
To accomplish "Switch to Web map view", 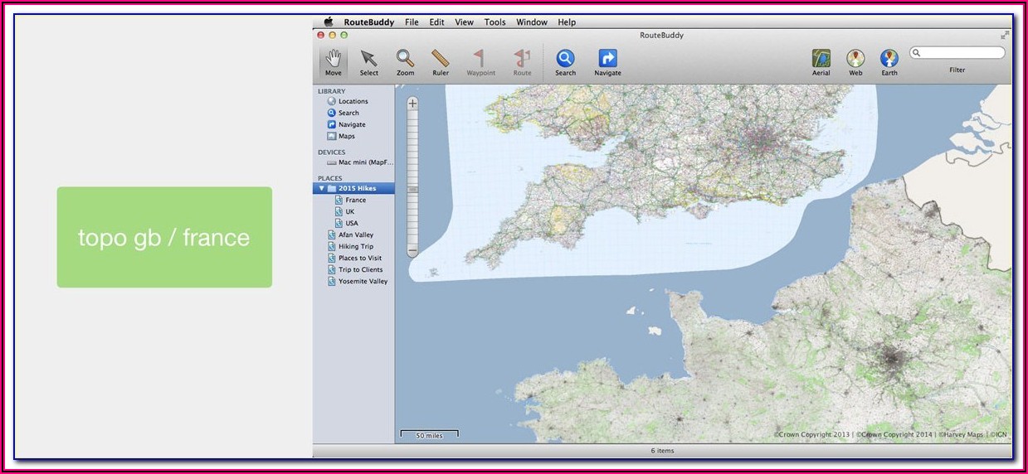I will point(855,60).
